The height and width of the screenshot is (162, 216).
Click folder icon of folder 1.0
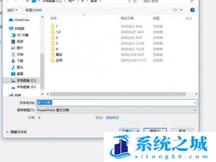(53, 32)
